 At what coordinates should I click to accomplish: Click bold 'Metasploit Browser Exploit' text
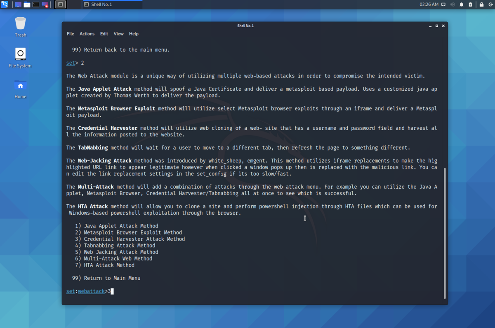click(x=117, y=109)
